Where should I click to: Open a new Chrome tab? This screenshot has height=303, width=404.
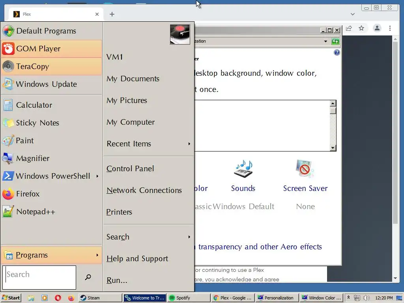pos(112,14)
